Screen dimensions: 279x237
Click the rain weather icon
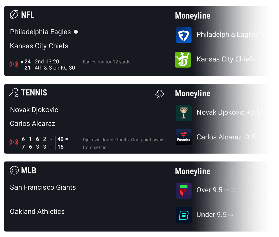point(159,94)
